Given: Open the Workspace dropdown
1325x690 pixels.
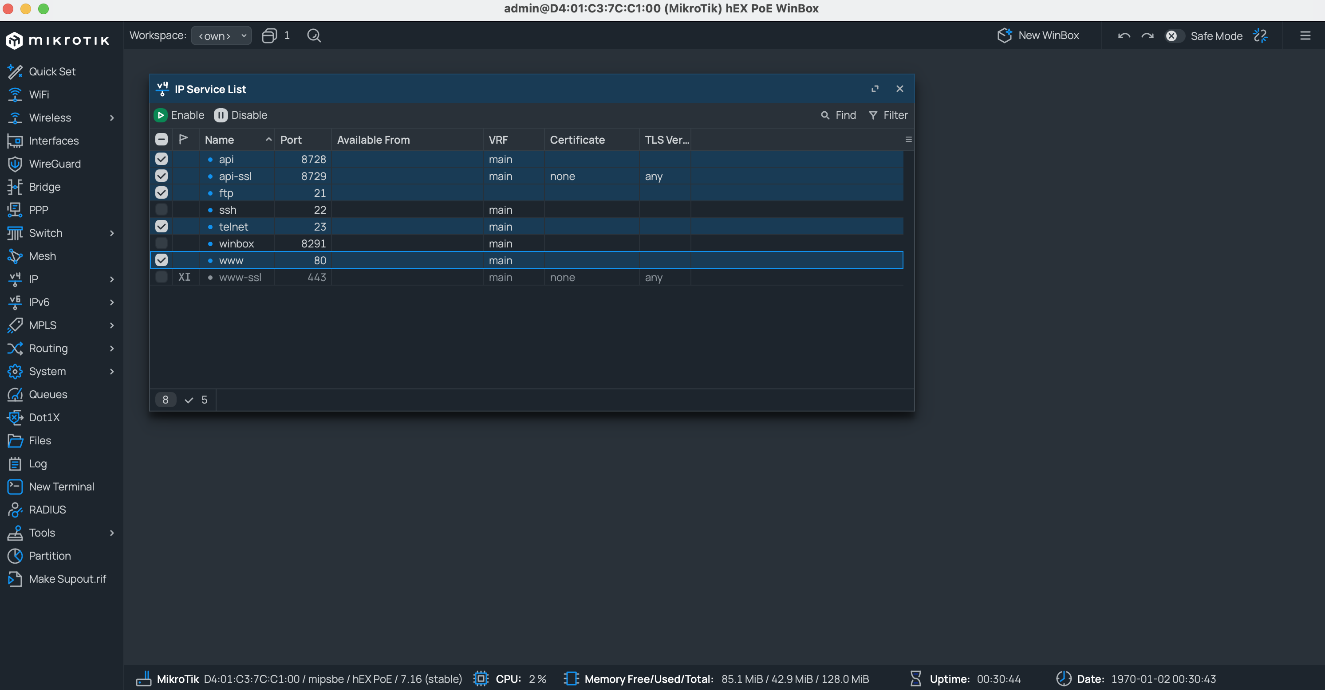Looking at the screenshot, I should [x=221, y=35].
